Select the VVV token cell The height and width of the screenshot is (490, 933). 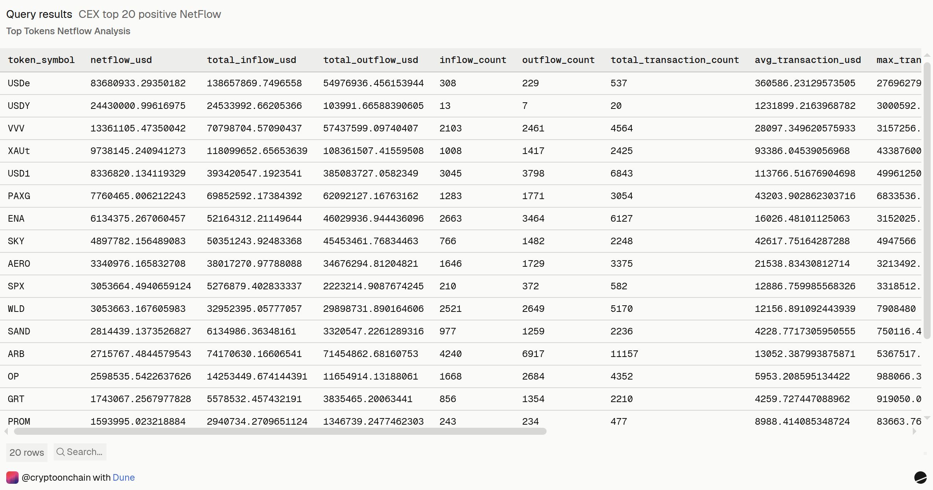[16, 128]
